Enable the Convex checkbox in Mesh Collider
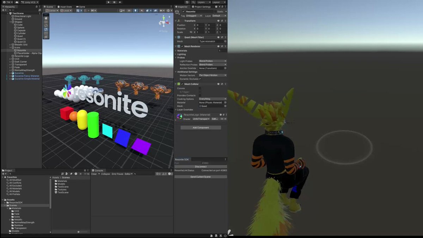Screen dimensions: 423x238 (x=200, y=89)
